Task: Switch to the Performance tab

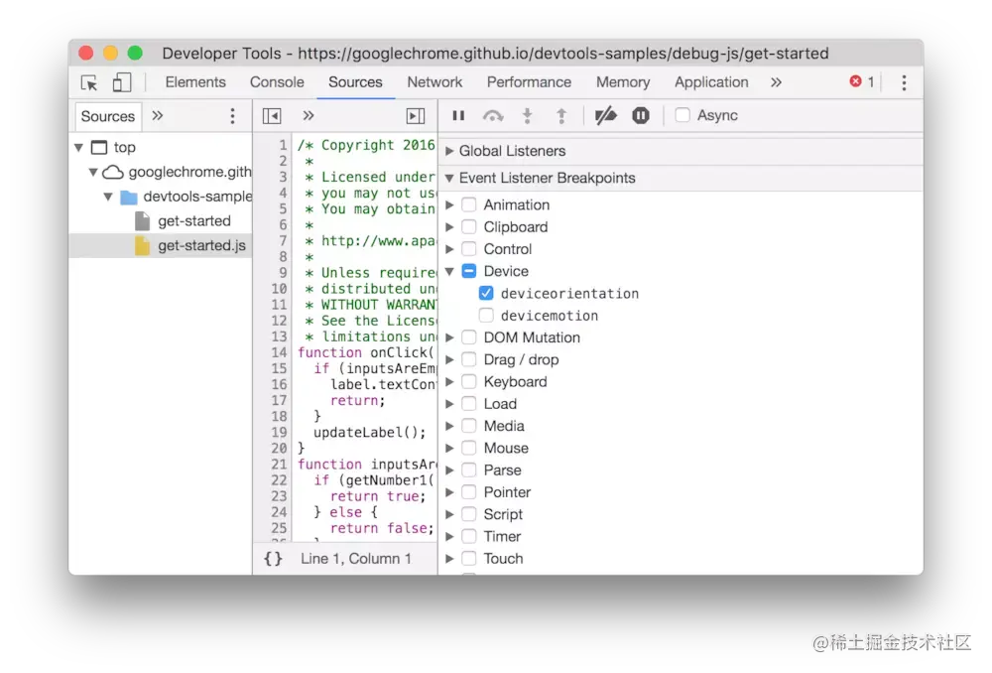Action: [x=529, y=82]
